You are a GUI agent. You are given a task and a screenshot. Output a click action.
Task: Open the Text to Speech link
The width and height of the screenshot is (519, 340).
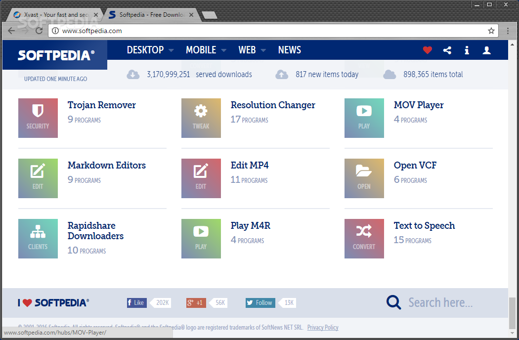coord(424,225)
